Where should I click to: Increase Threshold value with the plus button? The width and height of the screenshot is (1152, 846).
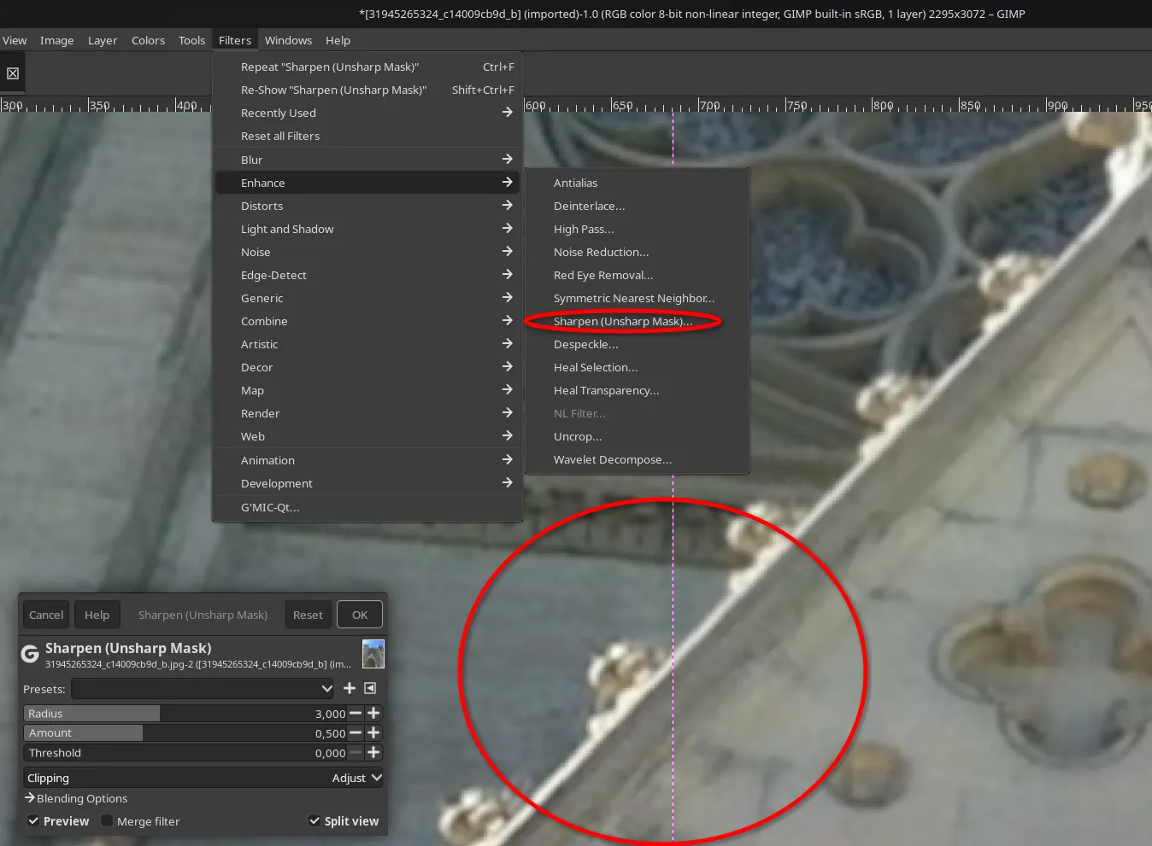tap(373, 752)
